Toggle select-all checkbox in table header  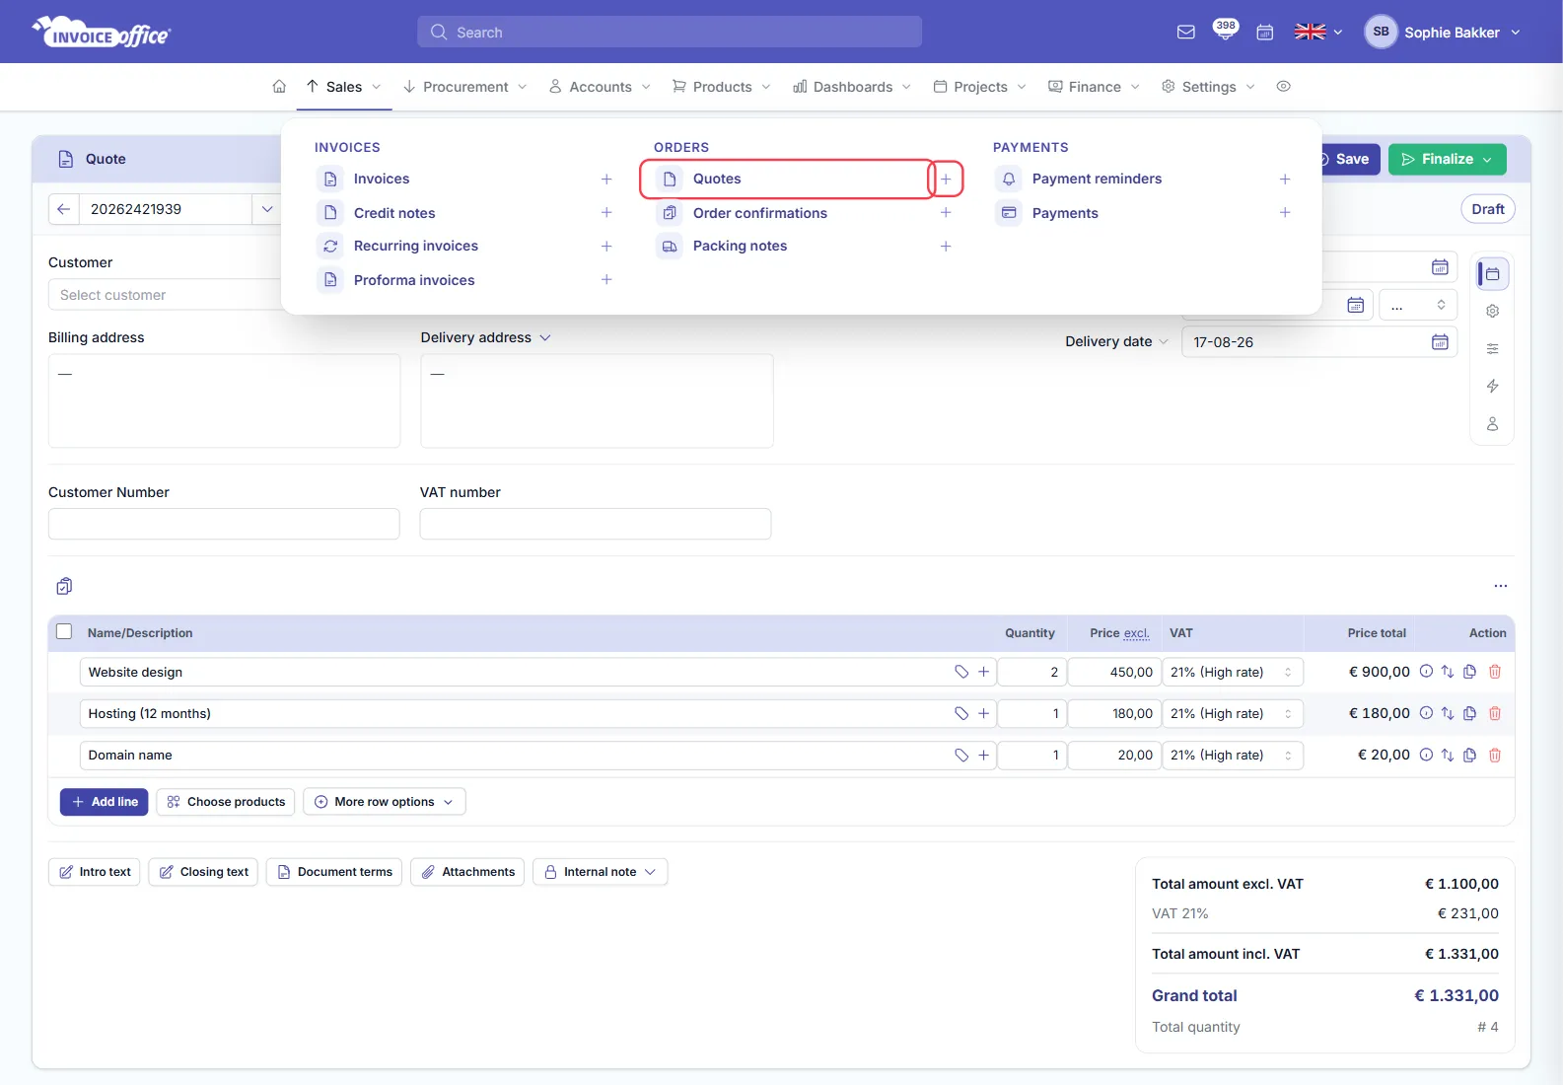click(64, 632)
